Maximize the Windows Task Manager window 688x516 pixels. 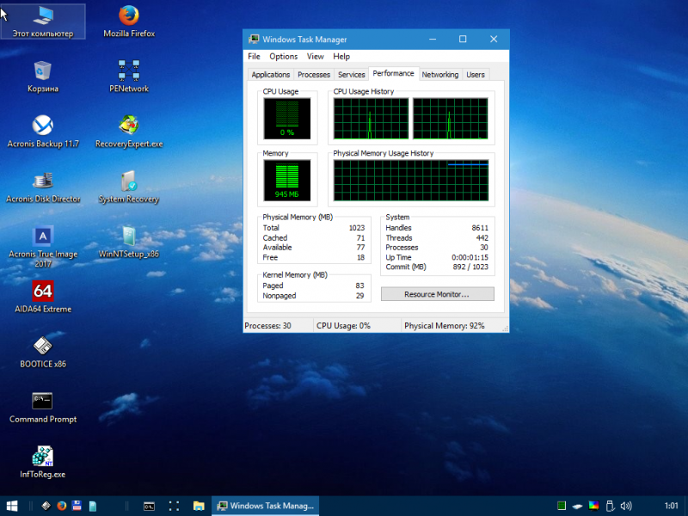(463, 39)
